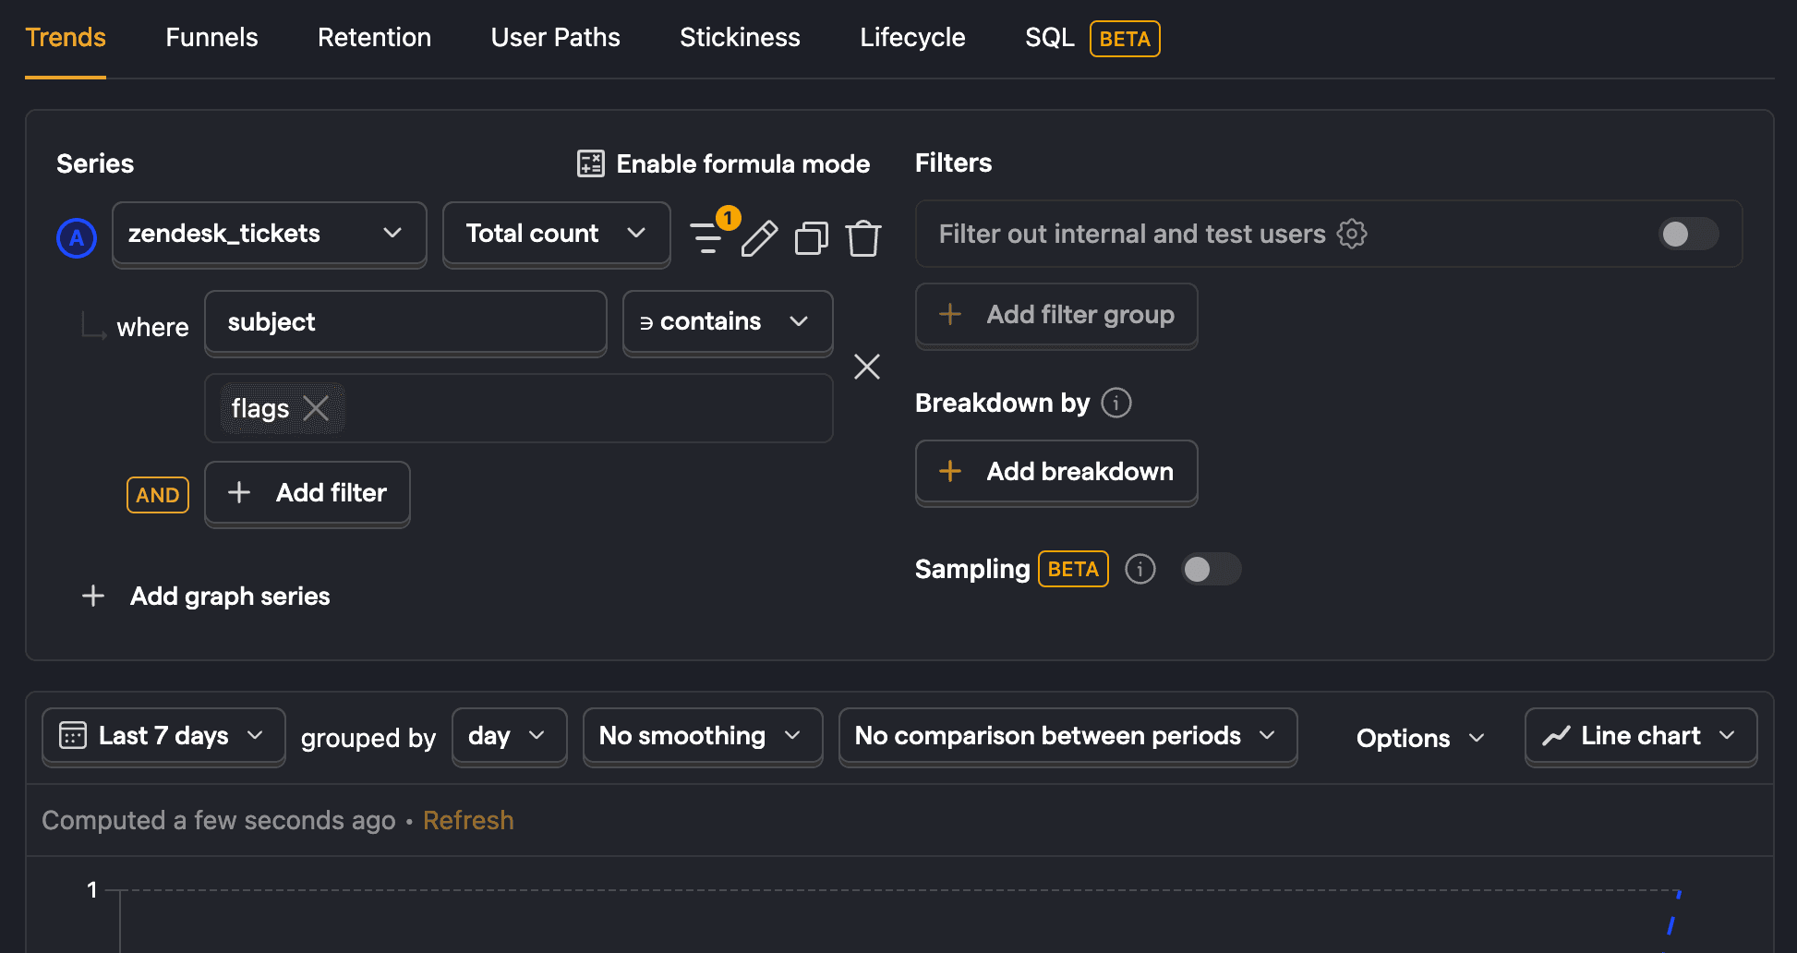Screen dimensions: 1797x953
Task: Open the SQL beta tab
Action: (1092, 38)
